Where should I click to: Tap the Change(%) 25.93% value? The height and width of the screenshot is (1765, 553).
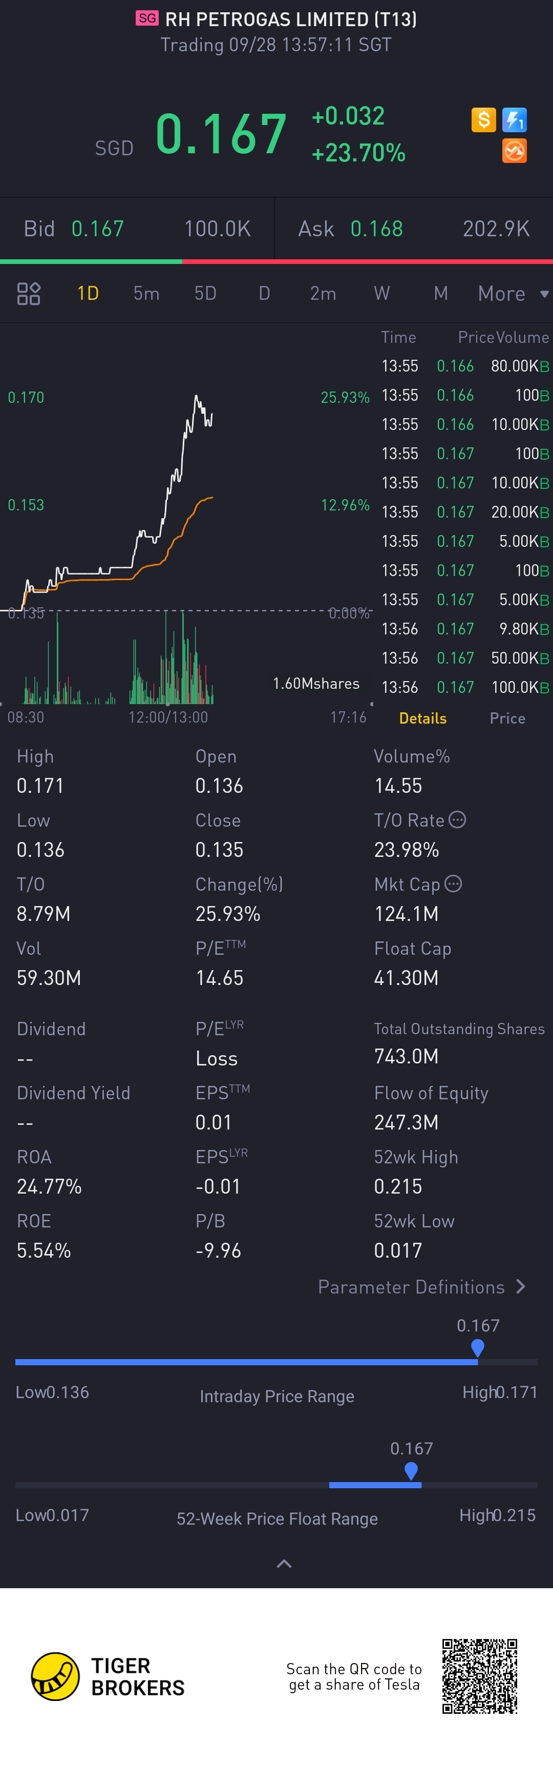228,914
